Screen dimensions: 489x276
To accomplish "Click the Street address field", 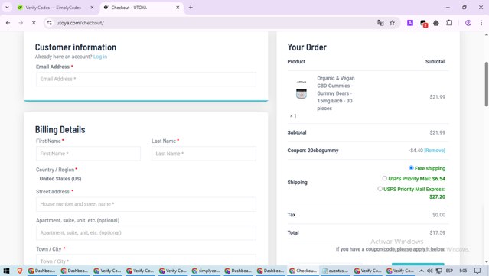I will pyautogui.click(x=146, y=204).
